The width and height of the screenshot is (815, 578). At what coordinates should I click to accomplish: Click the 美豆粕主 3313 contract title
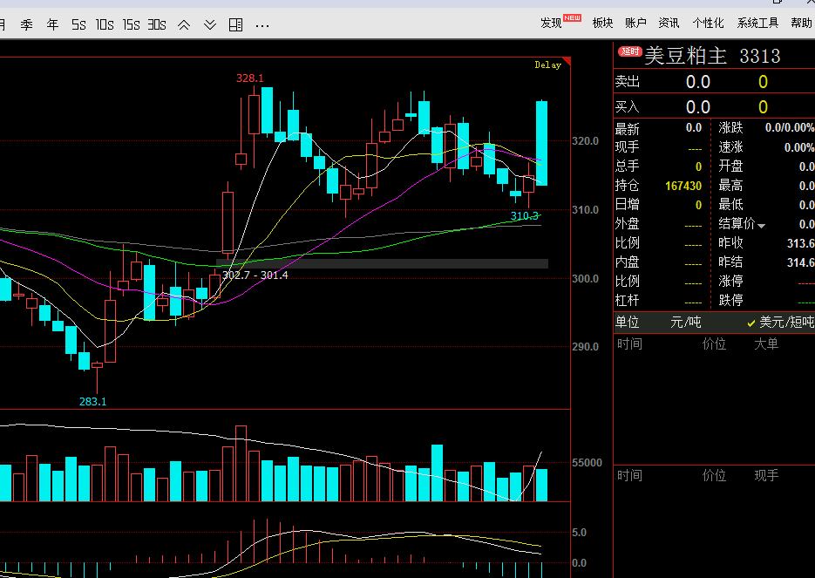point(711,56)
